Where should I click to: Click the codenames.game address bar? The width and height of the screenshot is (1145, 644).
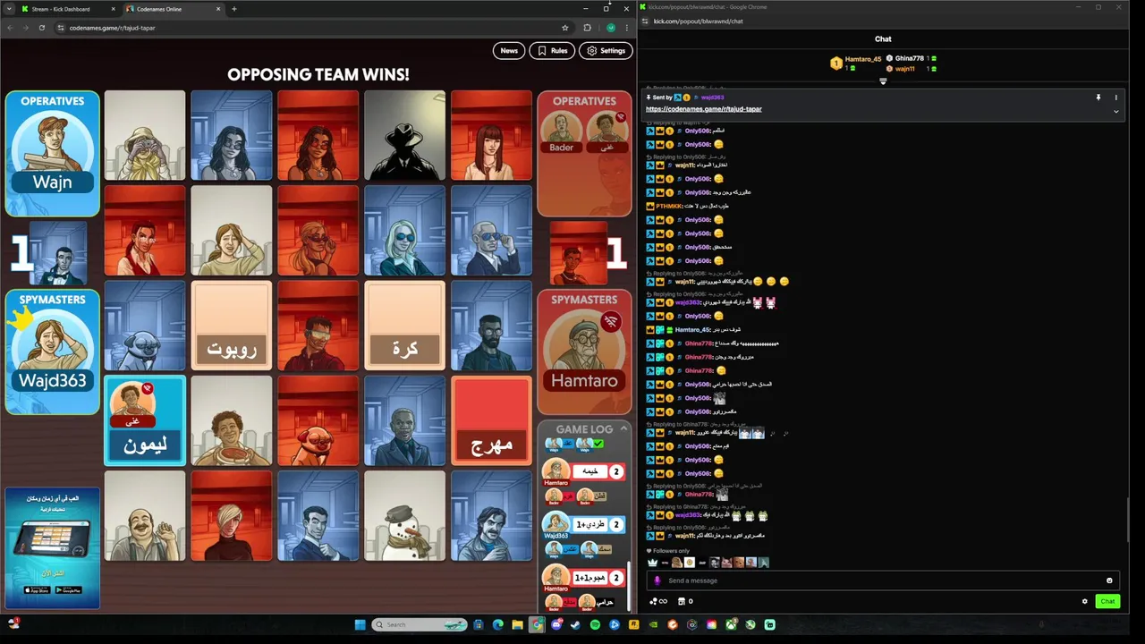313,28
